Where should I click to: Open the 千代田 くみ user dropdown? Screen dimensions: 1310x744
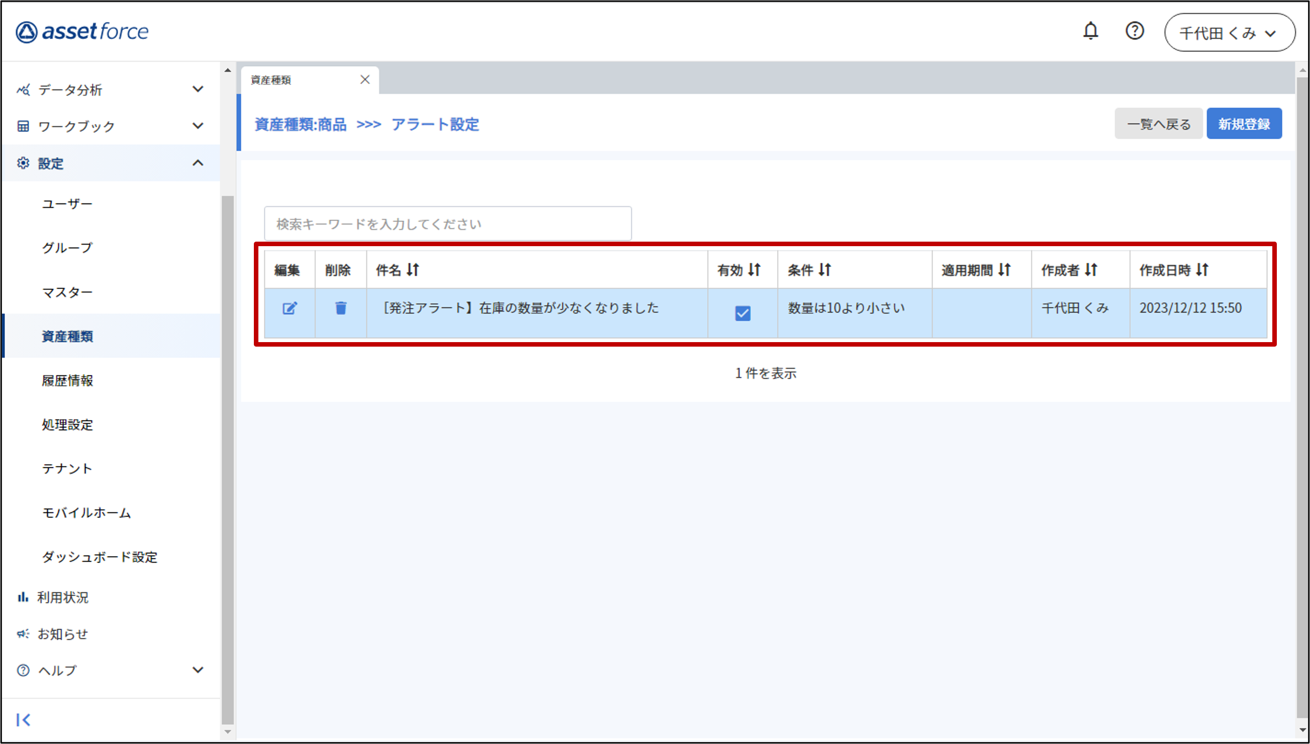click(x=1229, y=33)
